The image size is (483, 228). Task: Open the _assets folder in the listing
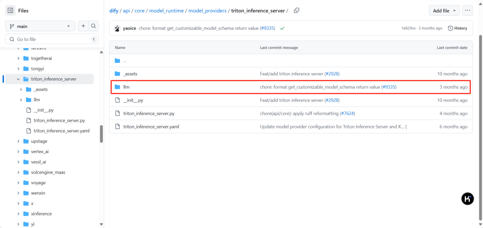pos(130,74)
